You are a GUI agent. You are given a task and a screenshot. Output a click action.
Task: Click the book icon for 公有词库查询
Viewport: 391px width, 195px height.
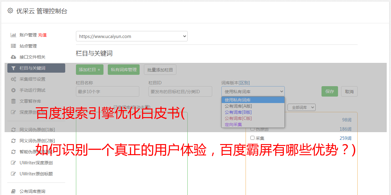(x=13, y=191)
